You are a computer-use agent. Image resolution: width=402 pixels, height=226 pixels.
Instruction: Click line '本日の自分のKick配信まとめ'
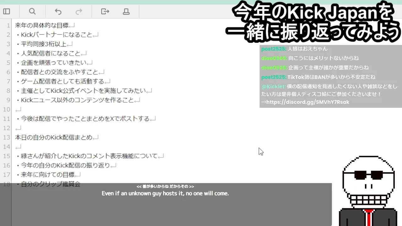coord(54,137)
